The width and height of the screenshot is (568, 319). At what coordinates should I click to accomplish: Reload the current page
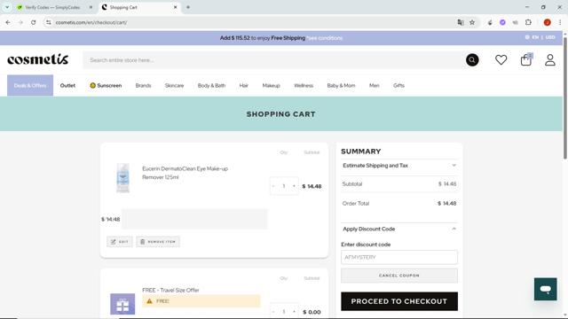34,22
